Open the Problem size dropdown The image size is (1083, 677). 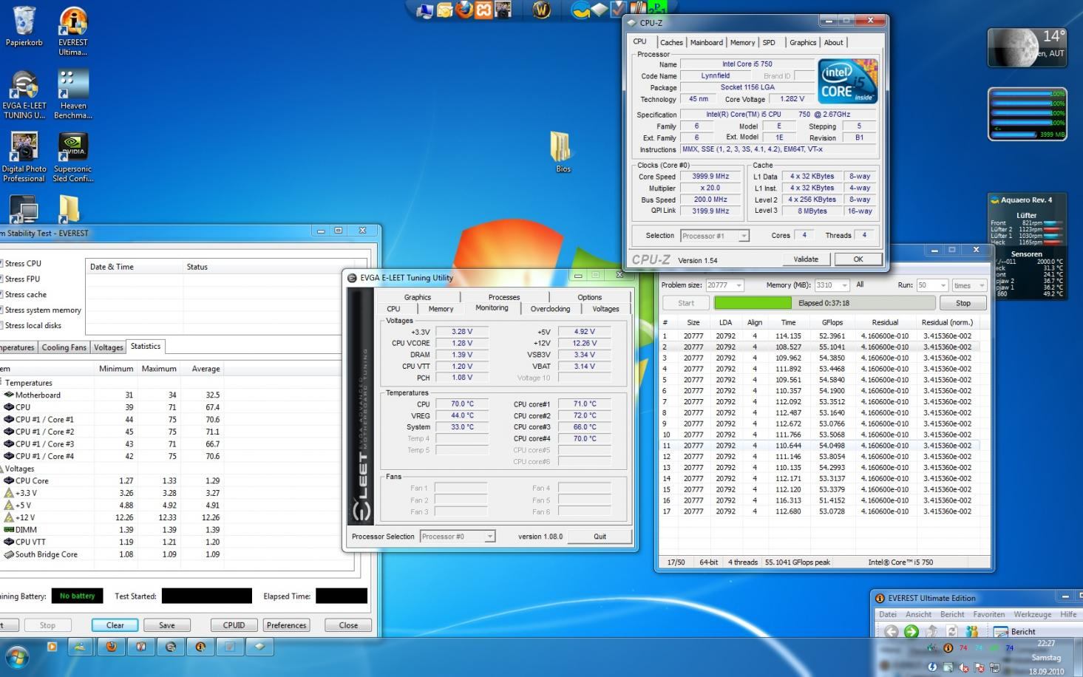click(x=724, y=285)
